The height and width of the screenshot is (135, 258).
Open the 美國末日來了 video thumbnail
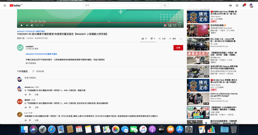pos(198,58)
